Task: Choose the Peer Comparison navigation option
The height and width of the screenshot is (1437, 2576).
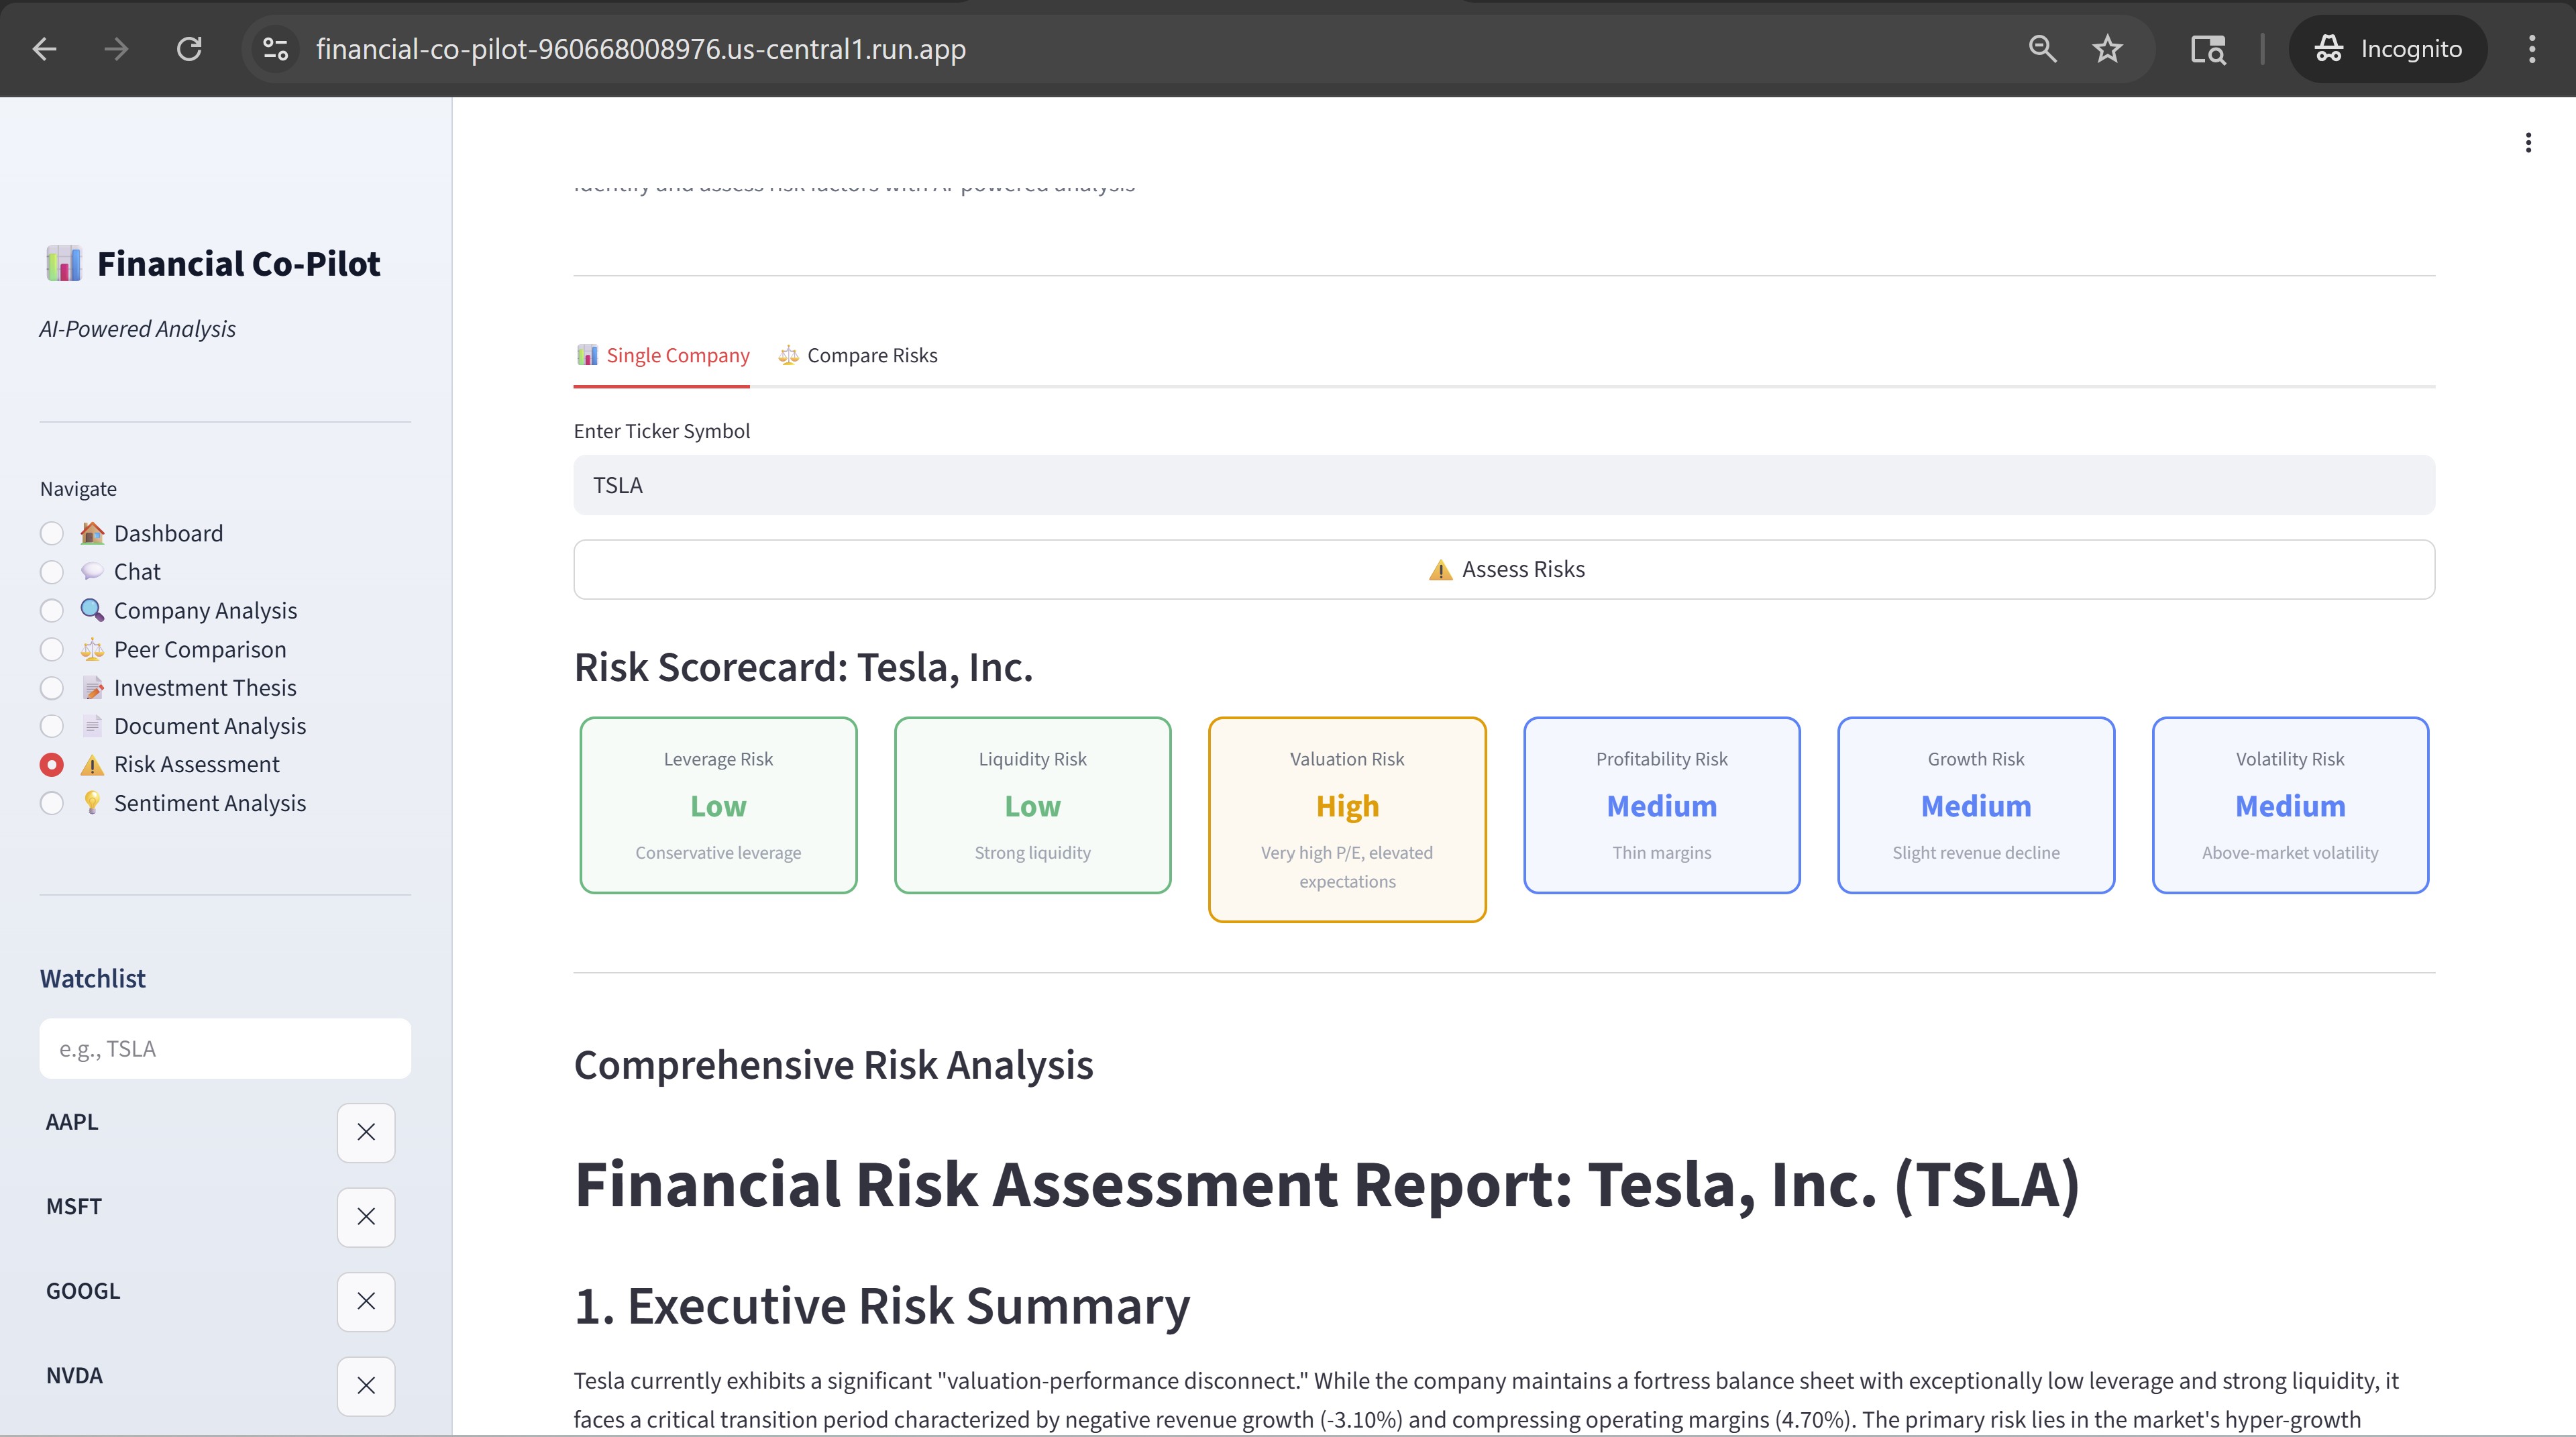Action: click(52, 649)
